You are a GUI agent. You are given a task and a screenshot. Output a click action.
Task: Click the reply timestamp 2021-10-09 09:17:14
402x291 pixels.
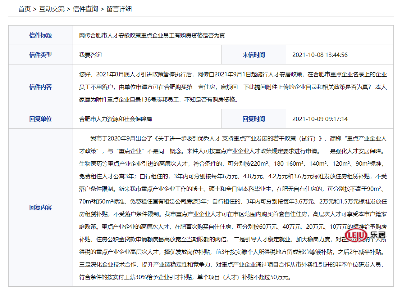pyautogui.click(x=320, y=119)
